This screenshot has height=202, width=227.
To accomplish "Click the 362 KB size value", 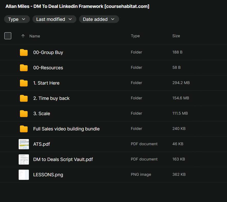I will (x=179, y=174).
